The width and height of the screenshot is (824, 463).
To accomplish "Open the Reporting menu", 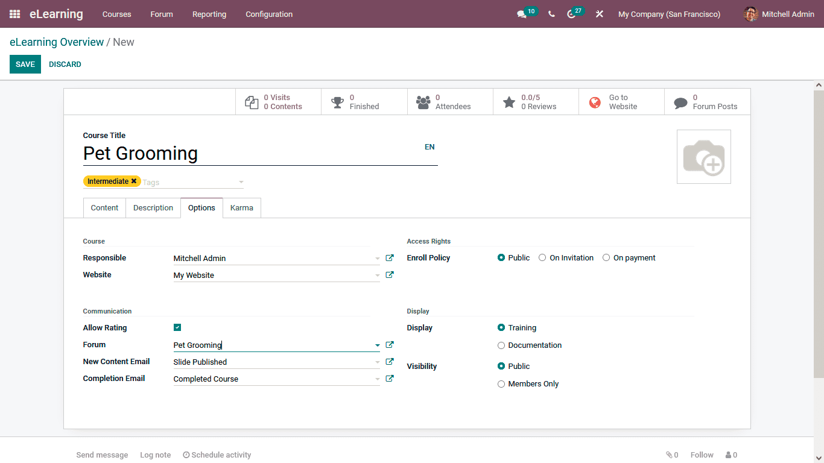I will point(209,14).
